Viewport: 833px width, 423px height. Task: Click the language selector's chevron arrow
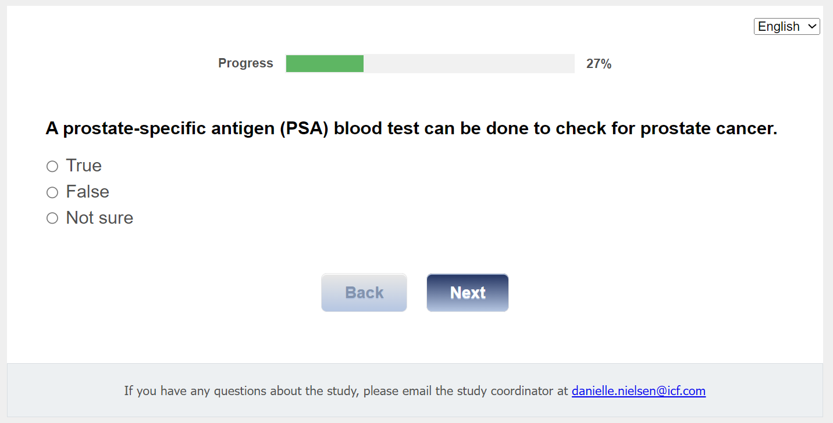[x=812, y=27]
